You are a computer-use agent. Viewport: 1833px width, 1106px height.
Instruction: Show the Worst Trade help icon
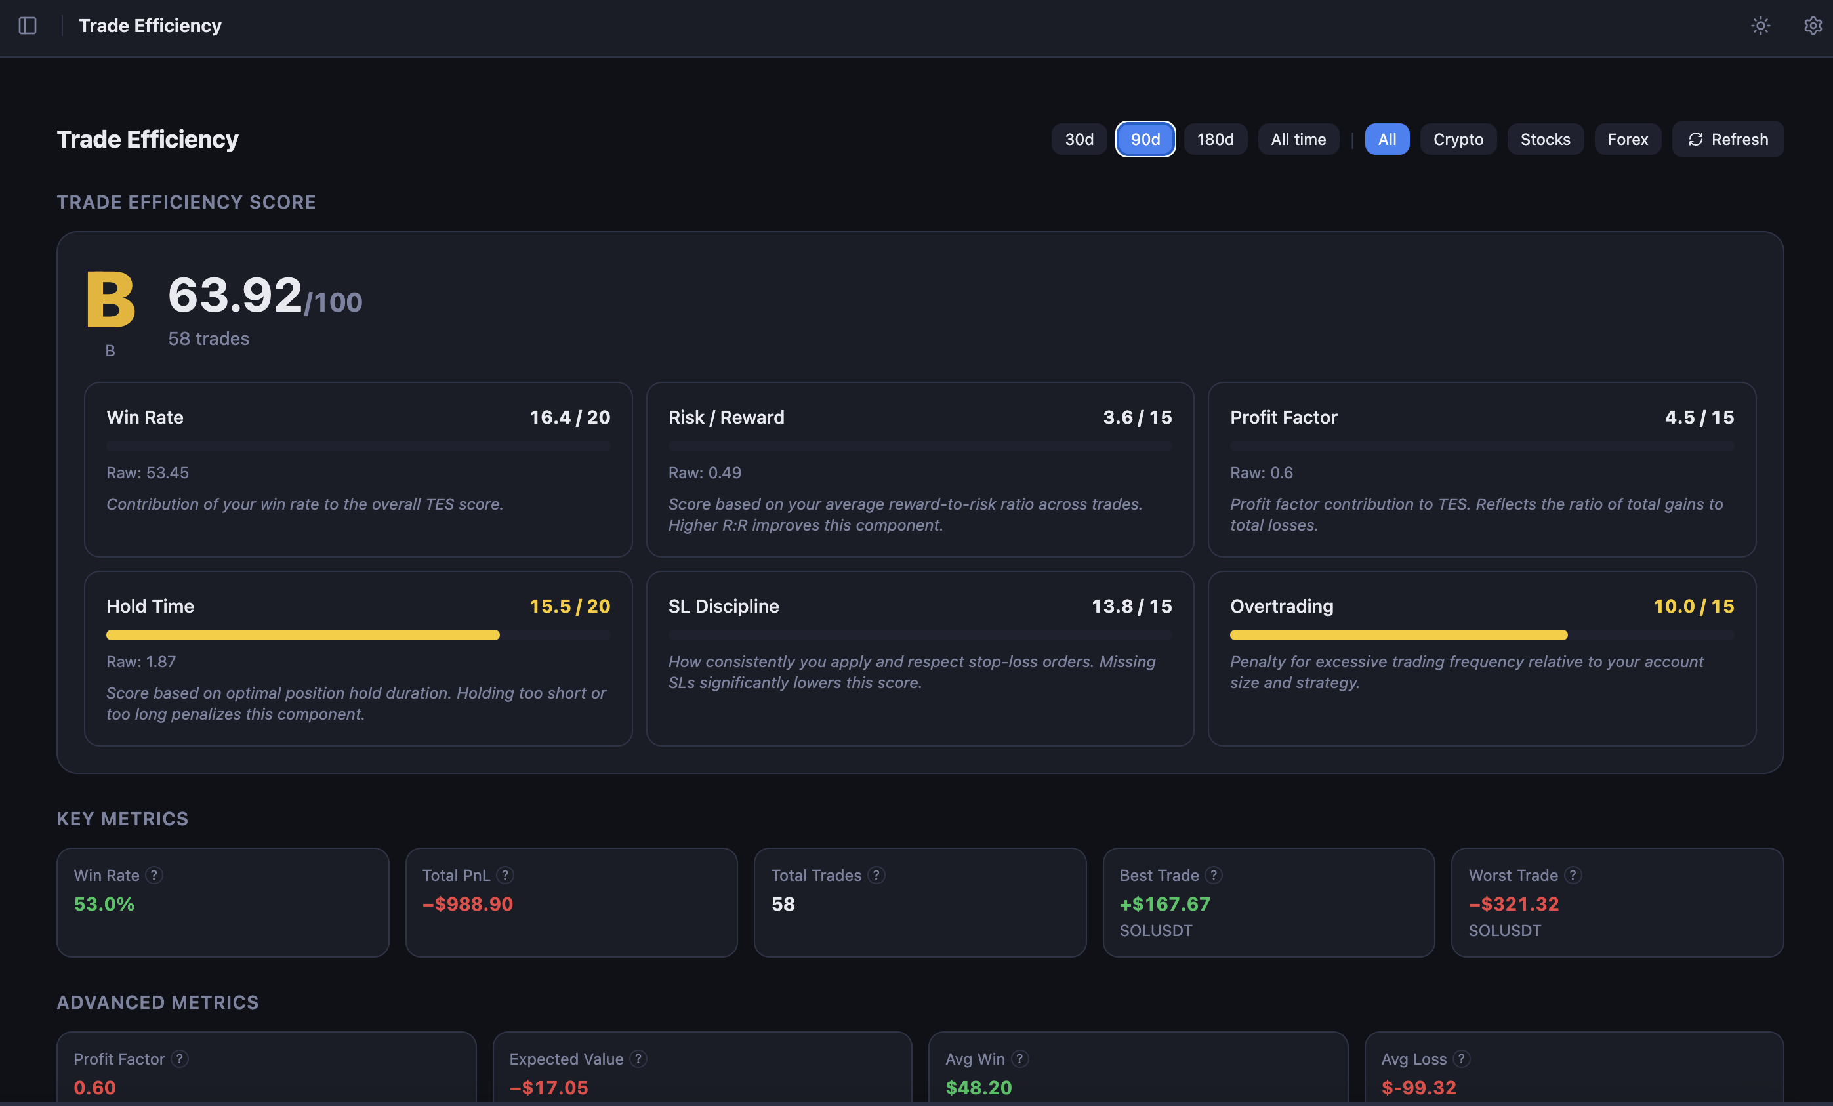(x=1573, y=876)
